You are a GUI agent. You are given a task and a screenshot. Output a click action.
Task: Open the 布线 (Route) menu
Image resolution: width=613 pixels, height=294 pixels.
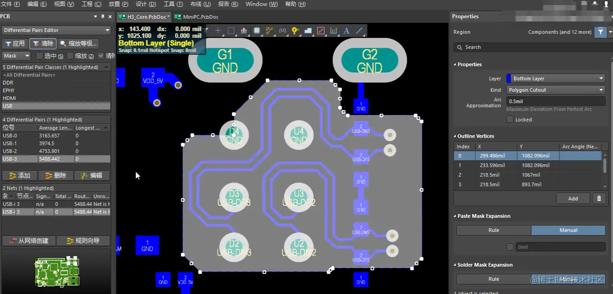point(200,4)
